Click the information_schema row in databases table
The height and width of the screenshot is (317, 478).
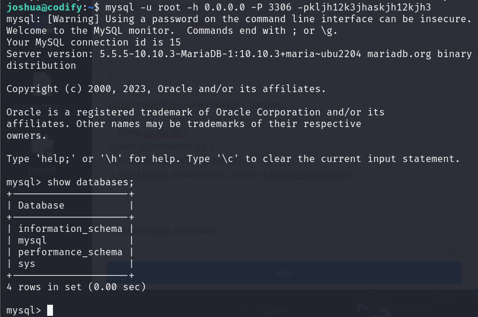pos(70,228)
